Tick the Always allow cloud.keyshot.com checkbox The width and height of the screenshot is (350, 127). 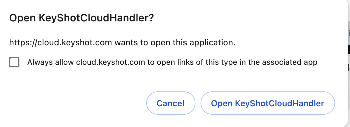coord(14,62)
